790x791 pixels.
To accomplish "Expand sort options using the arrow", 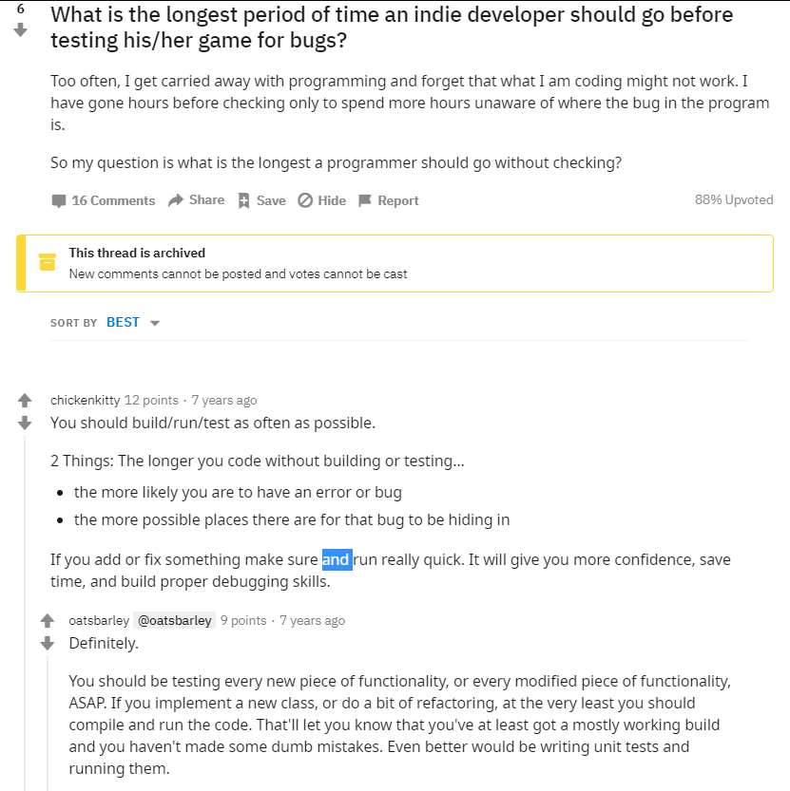I will pos(155,324).
